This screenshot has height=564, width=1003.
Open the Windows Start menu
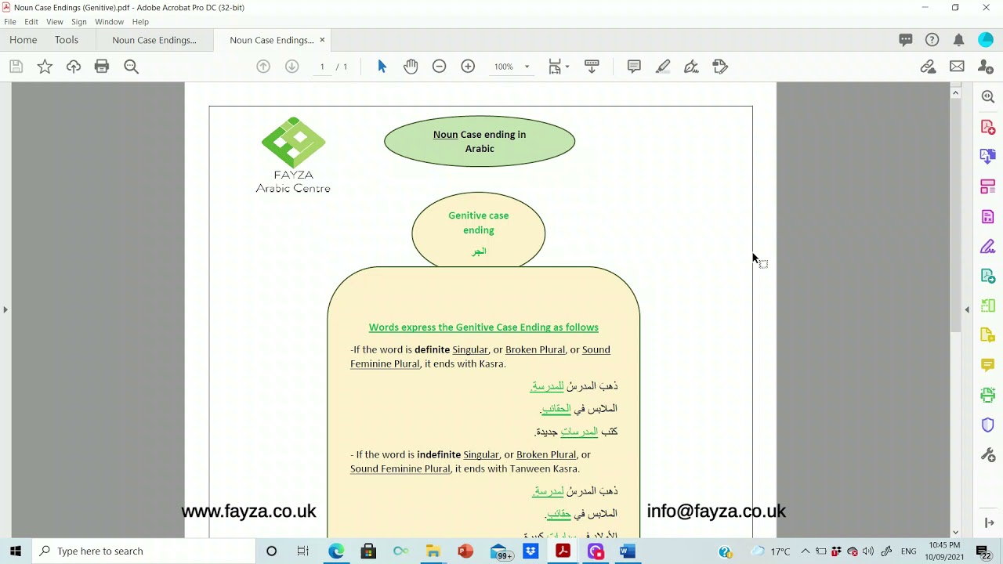(x=15, y=551)
